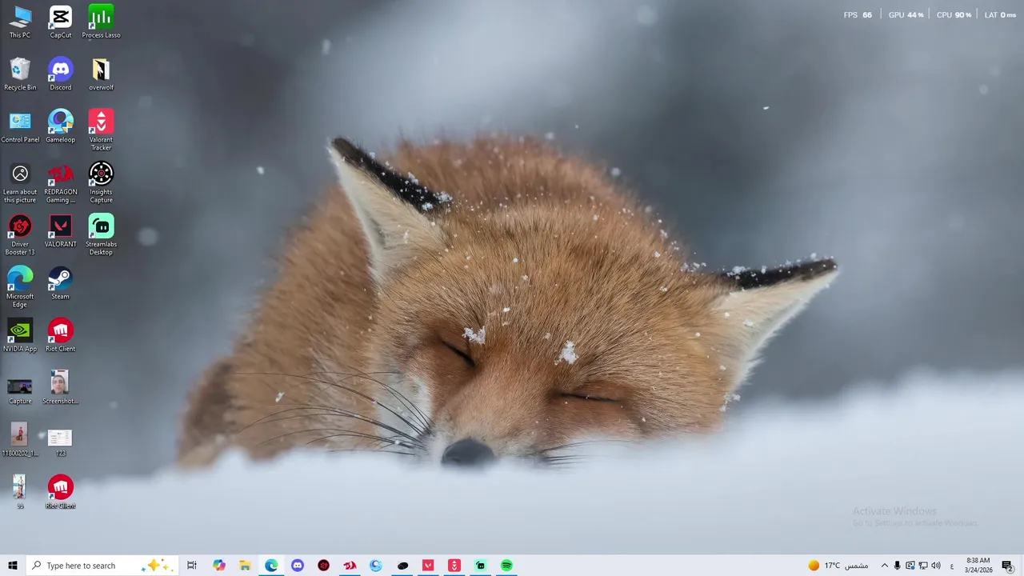Select the Process Lasso desktop shortcut

(x=101, y=22)
